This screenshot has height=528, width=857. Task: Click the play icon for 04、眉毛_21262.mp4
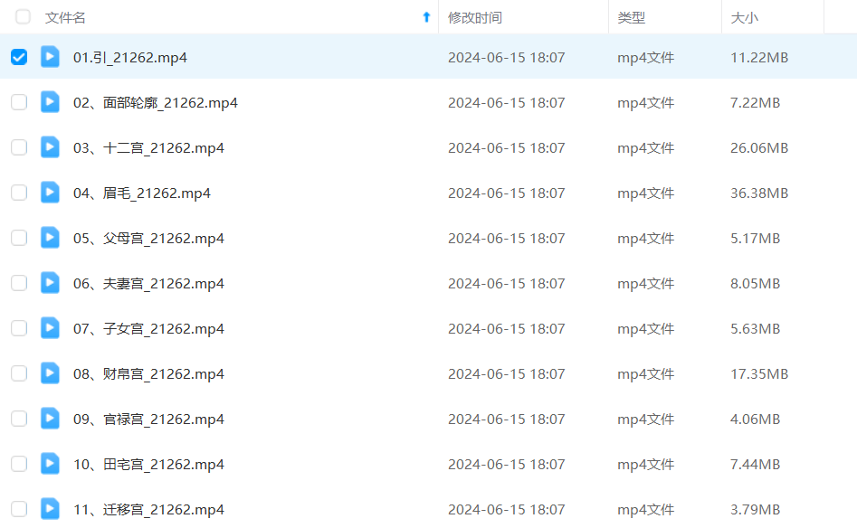tap(50, 192)
